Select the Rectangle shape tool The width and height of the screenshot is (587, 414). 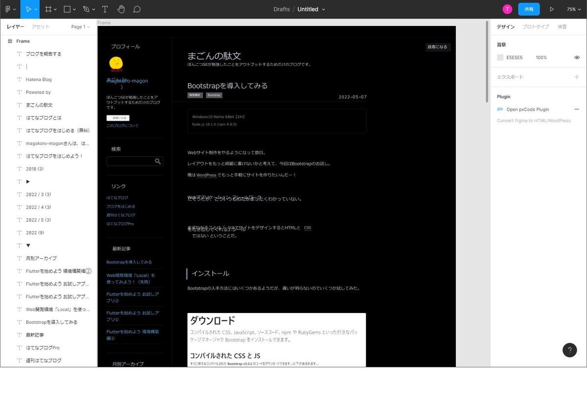coord(68,9)
